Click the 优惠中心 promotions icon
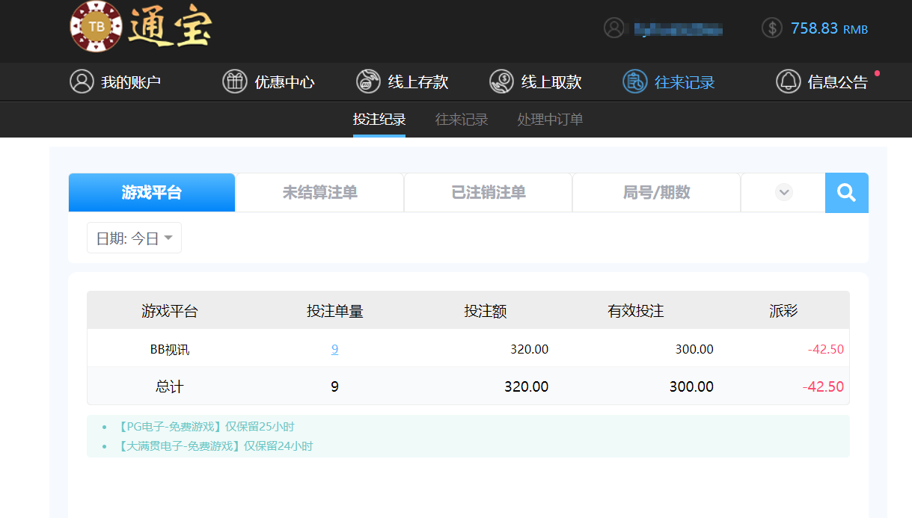The image size is (912, 518). tap(235, 81)
